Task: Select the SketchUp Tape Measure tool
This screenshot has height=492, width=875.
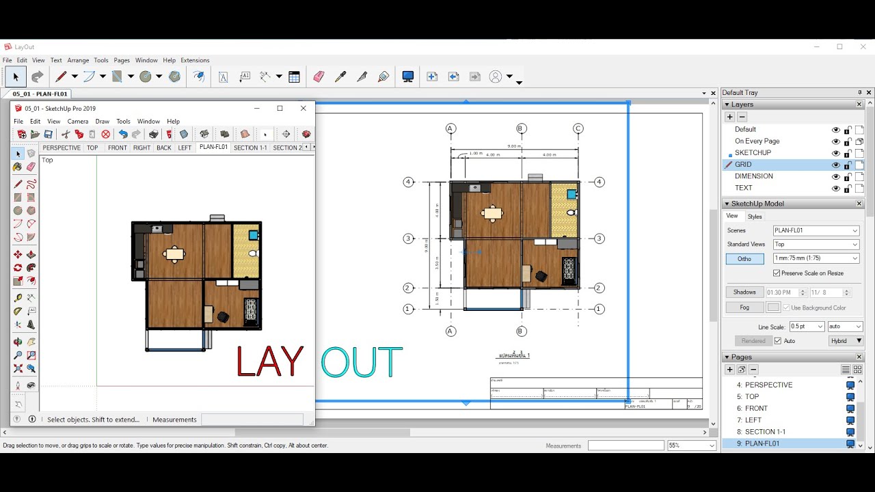Action: (x=18, y=299)
